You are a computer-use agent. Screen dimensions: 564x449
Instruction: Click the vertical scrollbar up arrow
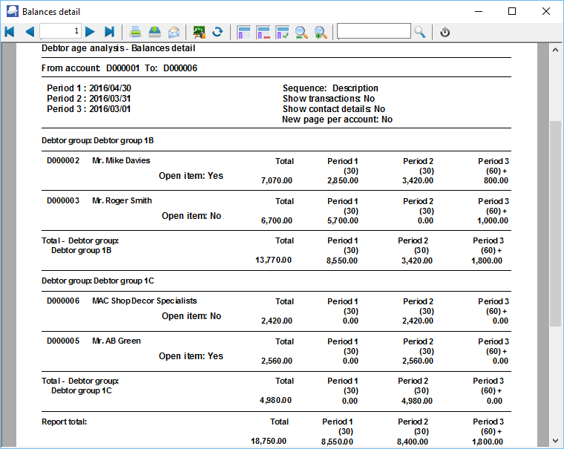pyautogui.click(x=555, y=49)
